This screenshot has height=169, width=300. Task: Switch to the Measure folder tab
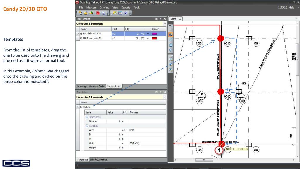97,87
